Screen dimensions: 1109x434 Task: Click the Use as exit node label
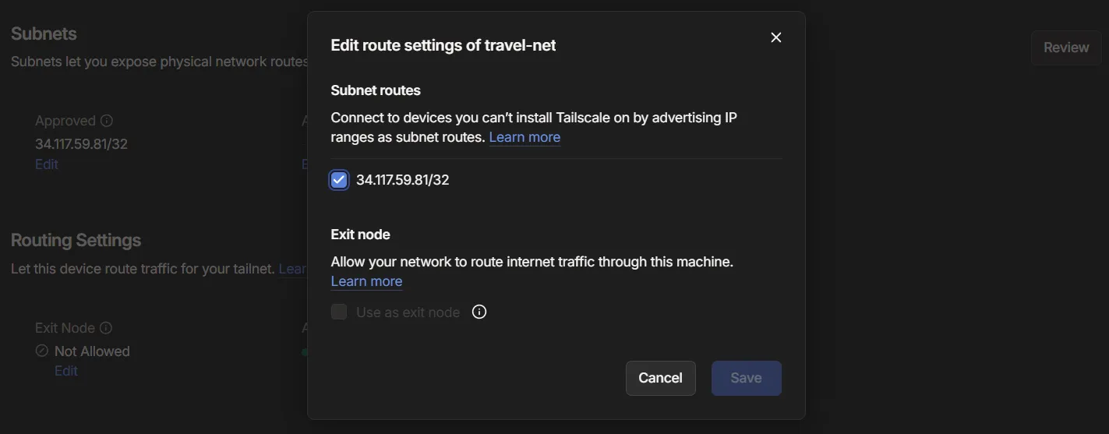click(x=408, y=312)
